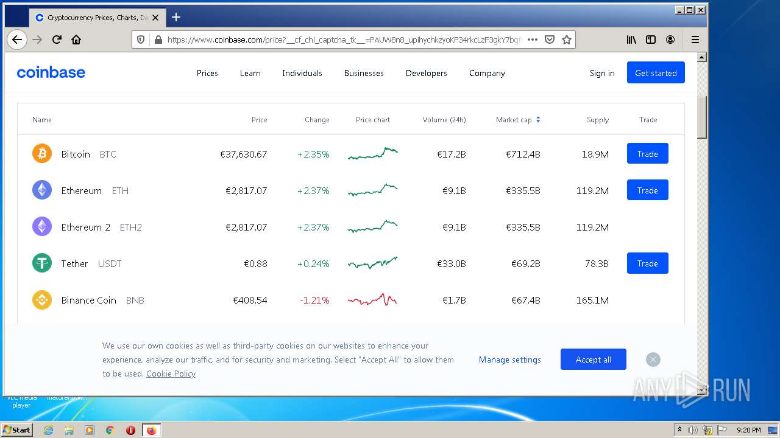Image resolution: width=780 pixels, height=438 pixels.
Task: Open the Company nav menu
Action: (487, 73)
